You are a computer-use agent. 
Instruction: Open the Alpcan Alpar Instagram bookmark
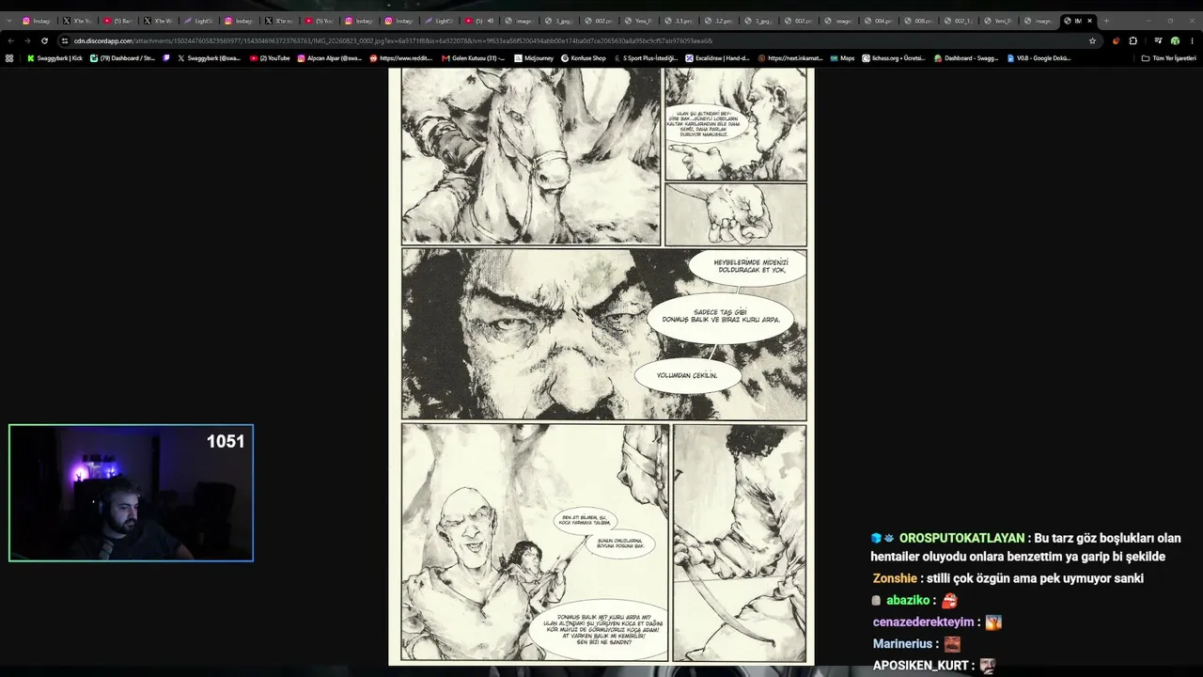click(x=329, y=58)
